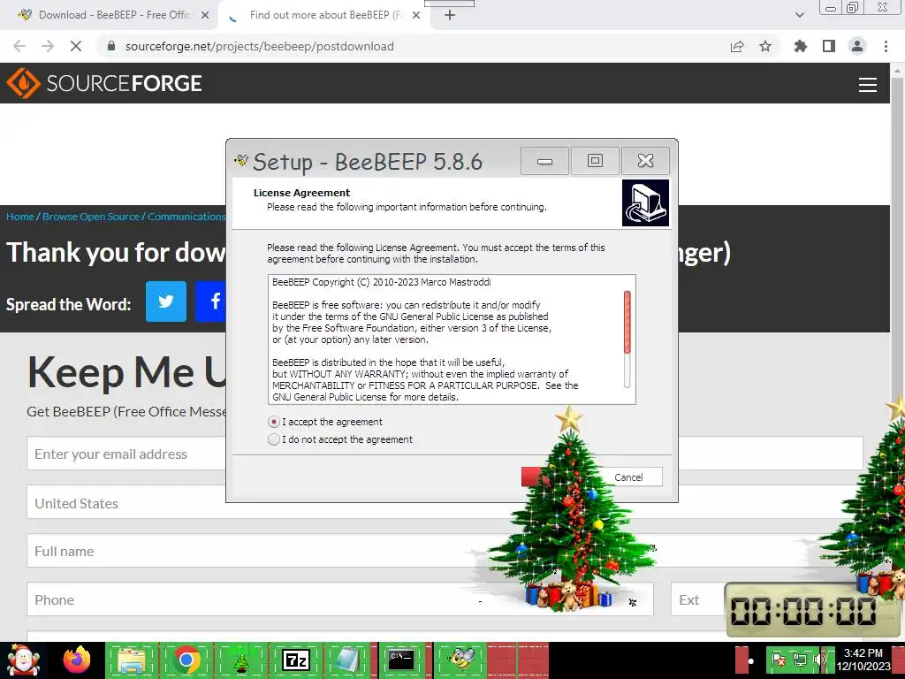Screen dimensions: 905x679
Task: Click the license text scrollbar thumb
Action: pos(627,322)
